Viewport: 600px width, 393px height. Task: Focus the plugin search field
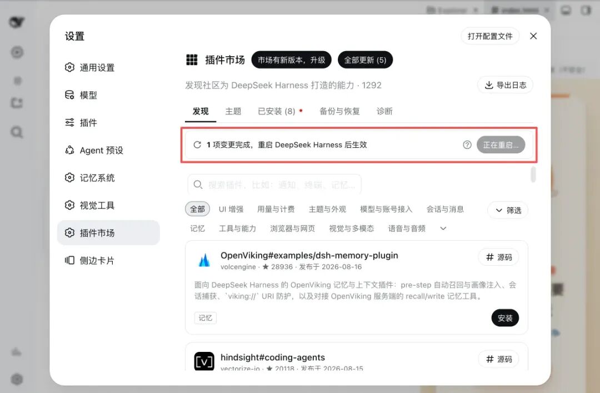coord(274,185)
